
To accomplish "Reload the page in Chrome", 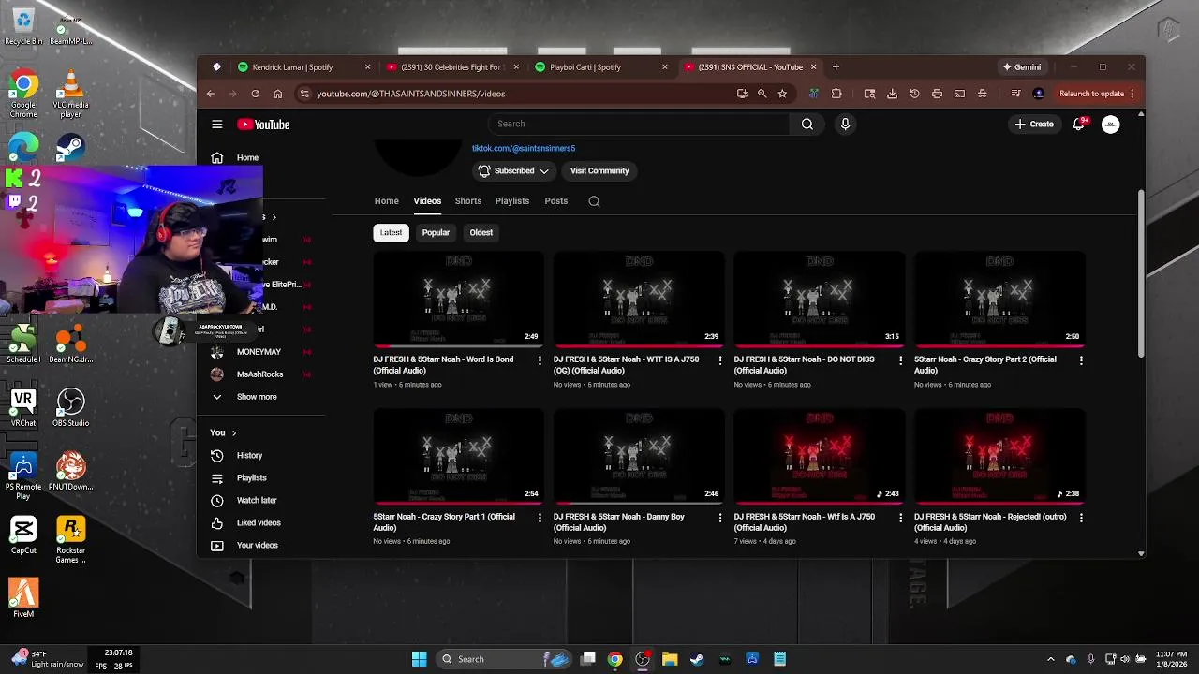I will (255, 94).
